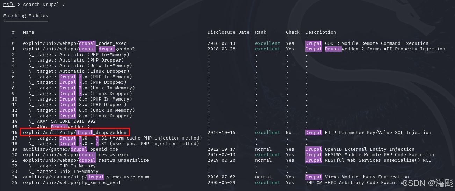The image size is (455, 191).
Task: Click 'RESTful Web Services unserialize() RCE' description
Action: (x=378, y=160)
